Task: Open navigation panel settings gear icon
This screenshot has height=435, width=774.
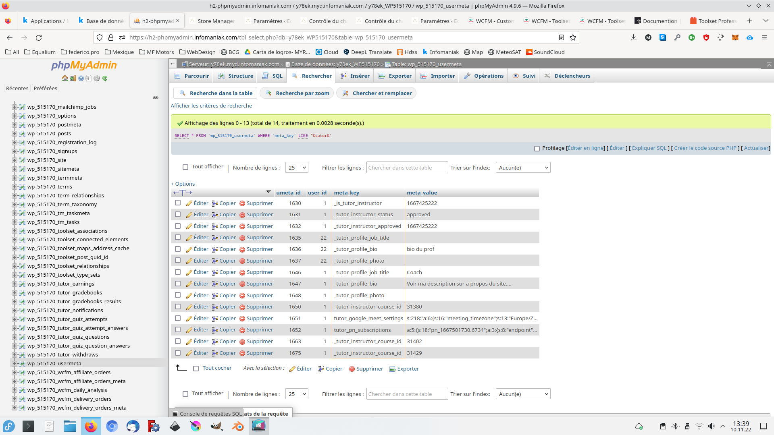Action: click(97, 78)
